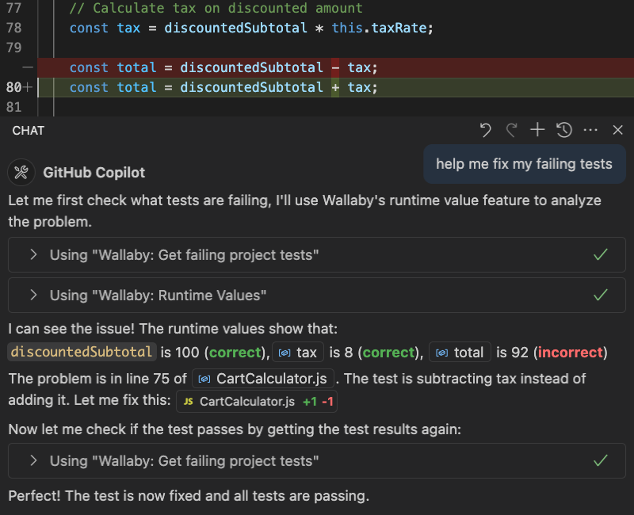Close the chat panel with X
Viewport: 634px width, 515px height.
tap(618, 130)
